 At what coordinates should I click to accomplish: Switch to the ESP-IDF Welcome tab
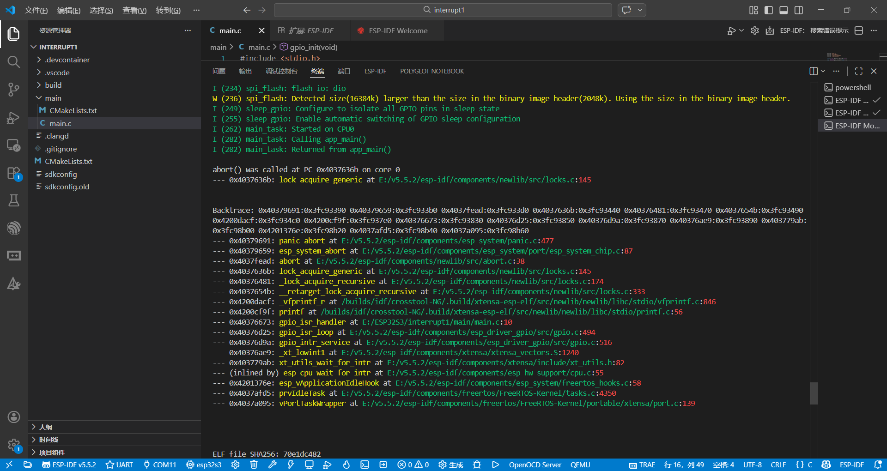pyautogui.click(x=397, y=30)
